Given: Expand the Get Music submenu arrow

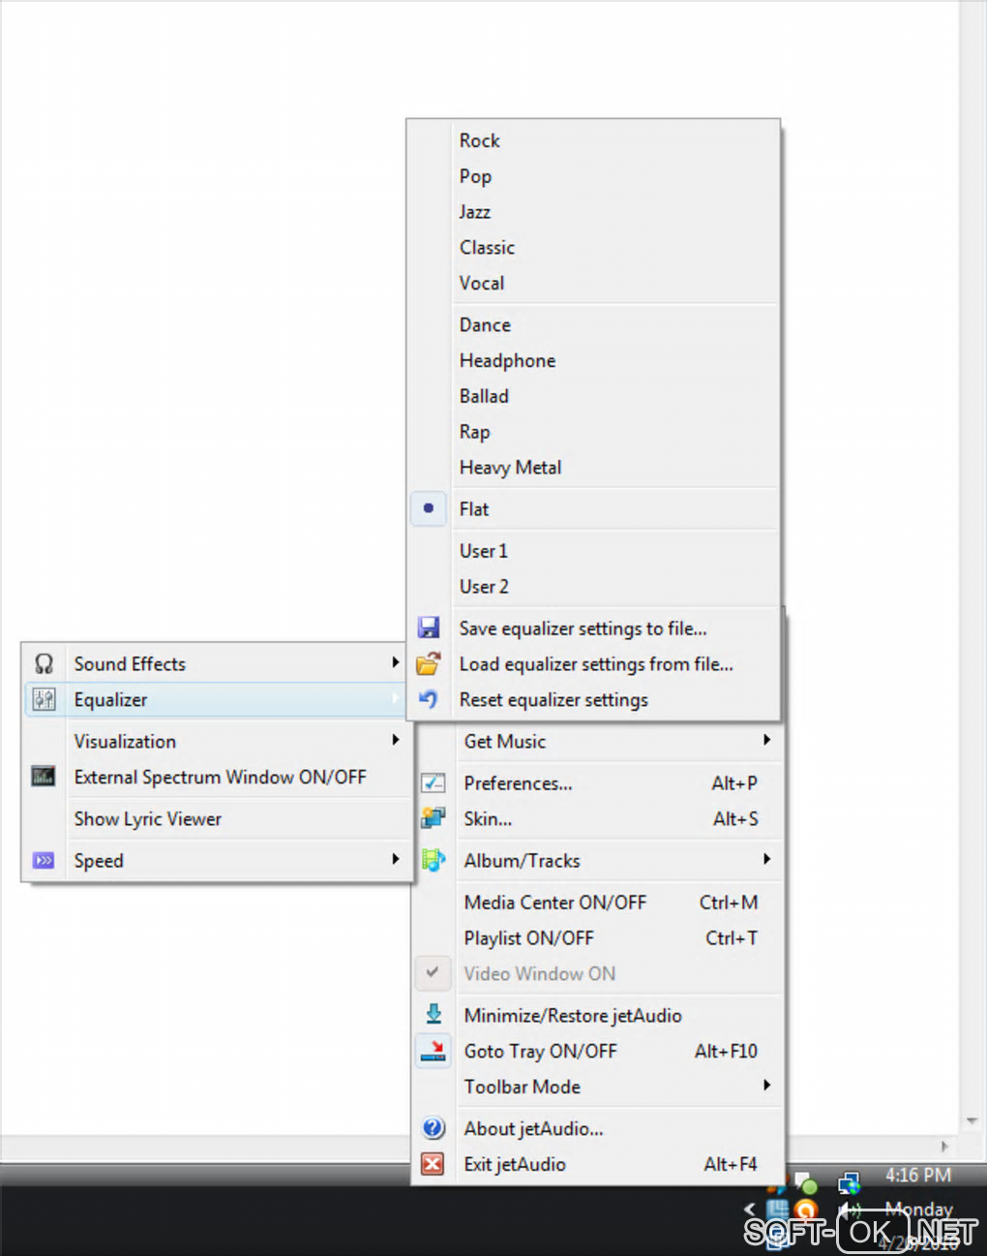Looking at the screenshot, I should click(766, 740).
